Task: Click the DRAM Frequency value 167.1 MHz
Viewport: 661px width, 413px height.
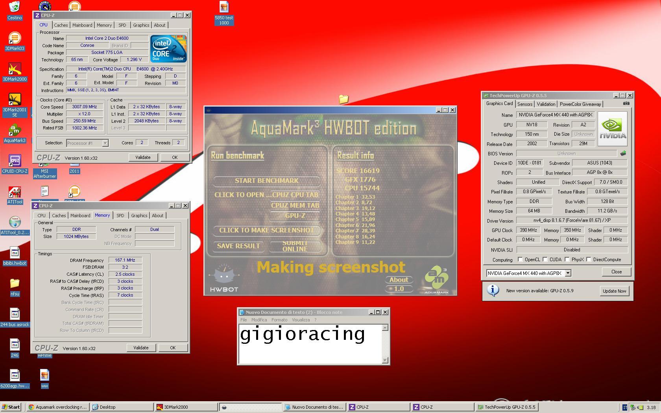Action: [x=125, y=260]
